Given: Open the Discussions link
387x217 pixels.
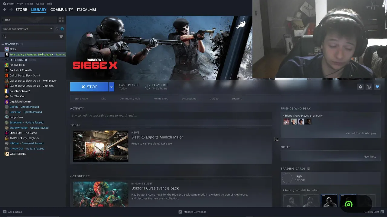Looking at the screenshot, I should [189, 99].
